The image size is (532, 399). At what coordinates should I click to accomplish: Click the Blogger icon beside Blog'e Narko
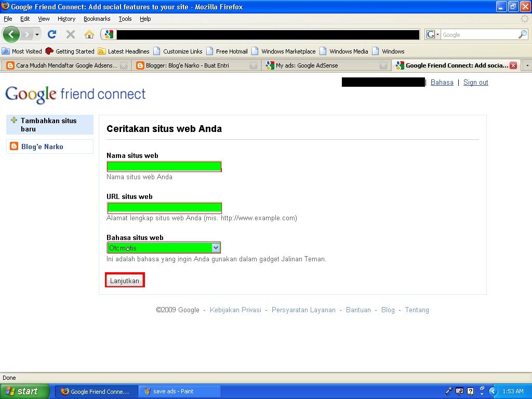14,146
